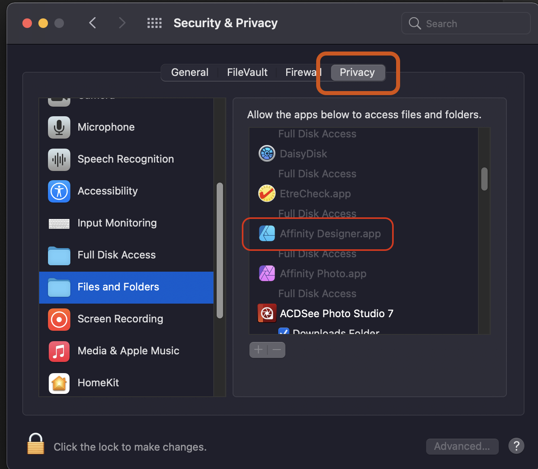Toggle the Downloads Folder checkbox
This screenshot has height=469, width=538.
[284, 331]
